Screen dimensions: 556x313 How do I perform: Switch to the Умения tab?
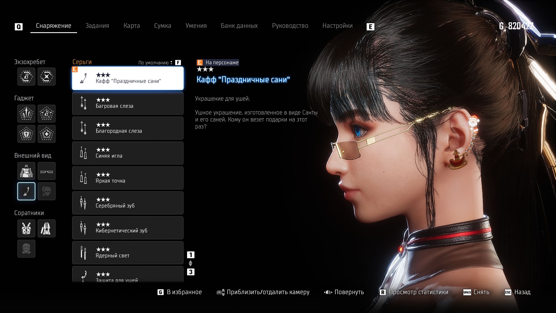coord(196,26)
